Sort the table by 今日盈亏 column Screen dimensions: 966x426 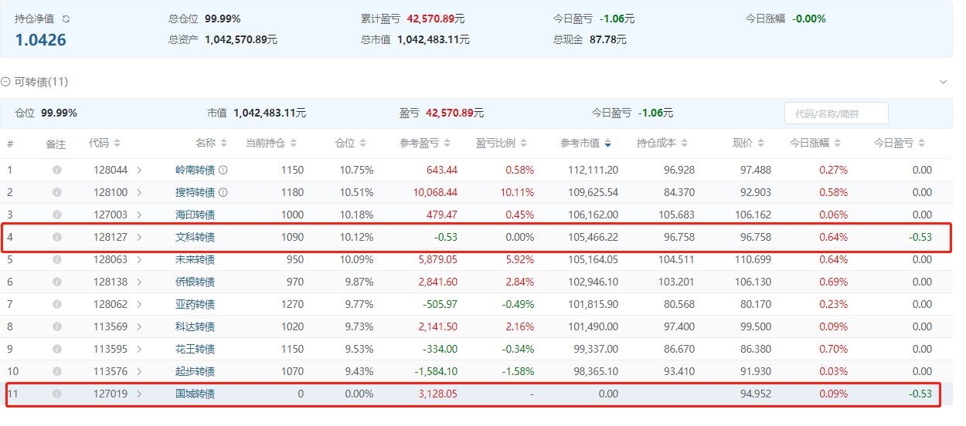pyautogui.click(x=922, y=143)
